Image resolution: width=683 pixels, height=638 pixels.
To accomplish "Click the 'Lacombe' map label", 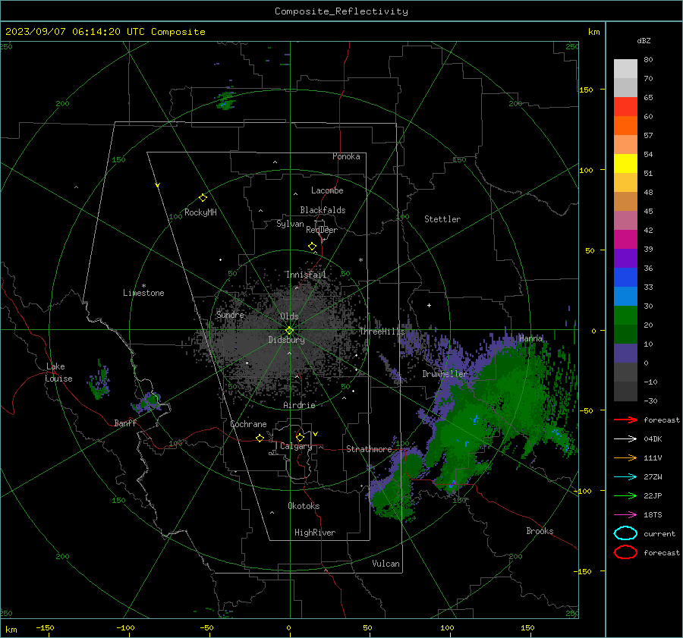I will pos(327,190).
